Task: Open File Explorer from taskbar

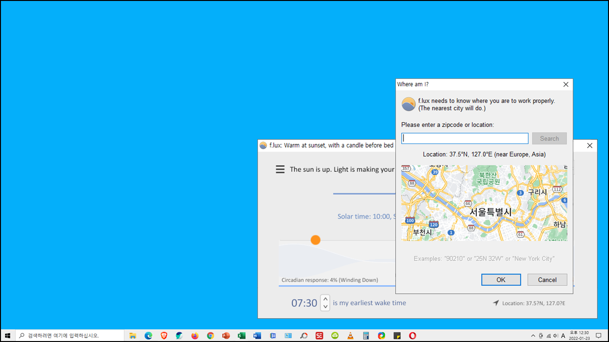Action: [133, 335]
